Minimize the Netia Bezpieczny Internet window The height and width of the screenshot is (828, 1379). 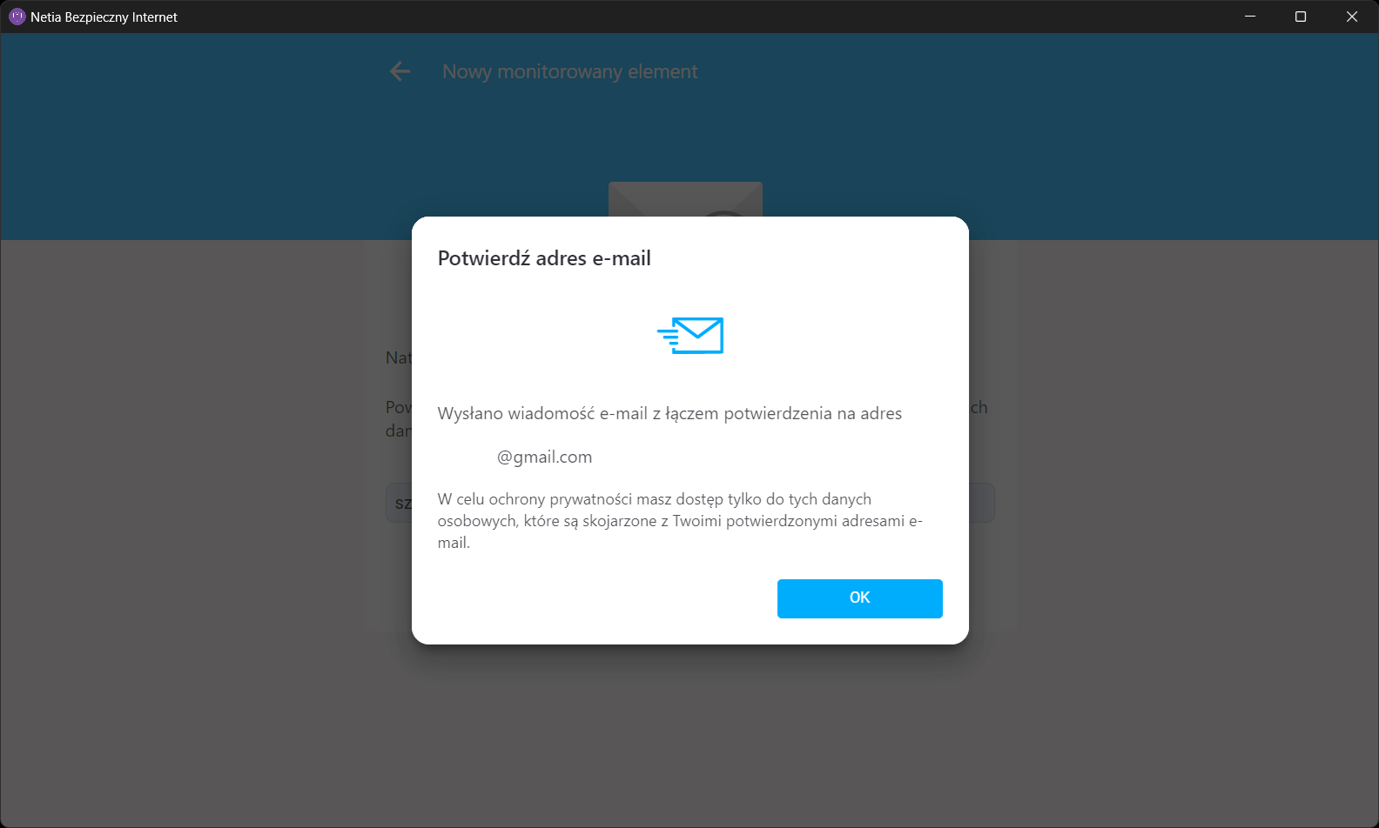click(1250, 17)
